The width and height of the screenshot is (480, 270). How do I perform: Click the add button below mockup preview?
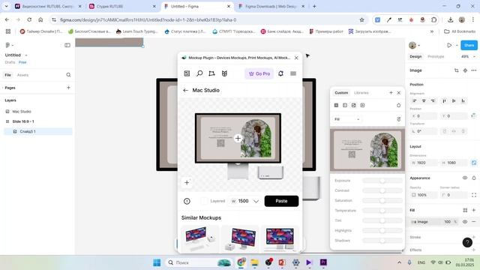click(187, 183)
